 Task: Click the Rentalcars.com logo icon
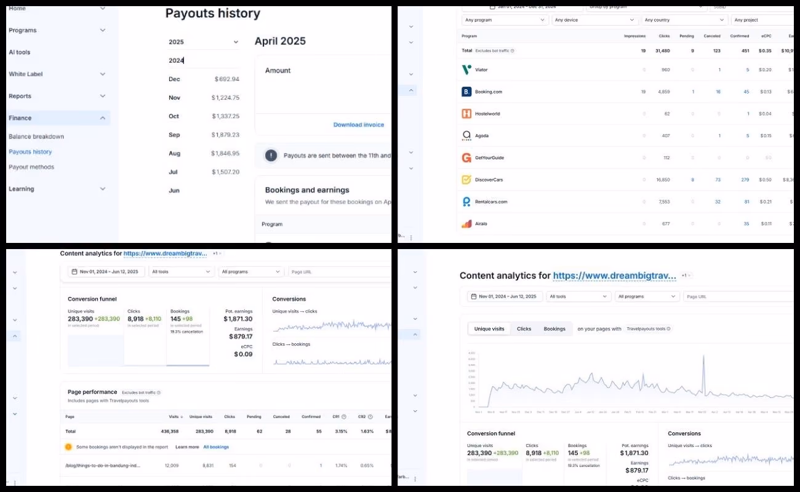(x=466, y=202)
